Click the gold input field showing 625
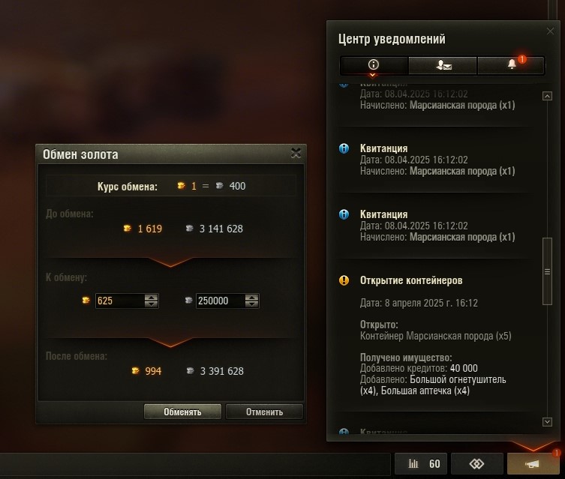This screenshot has width=565, height=479. (120, 301)
